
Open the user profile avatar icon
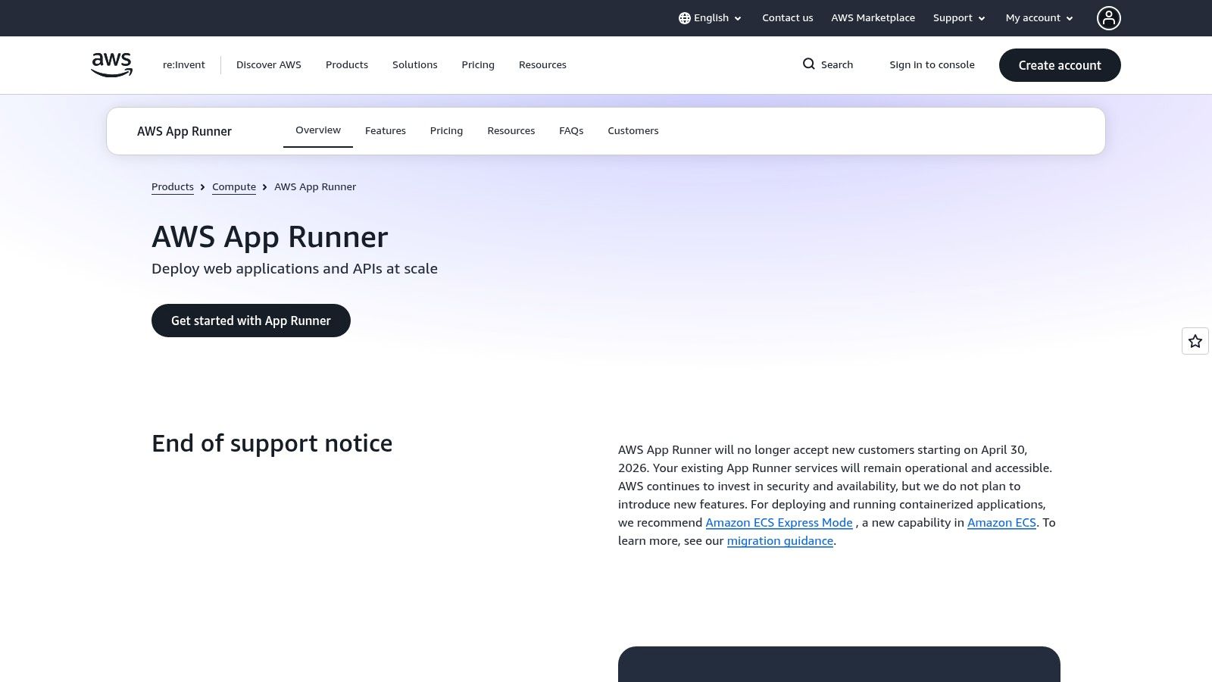point(1108,18)
